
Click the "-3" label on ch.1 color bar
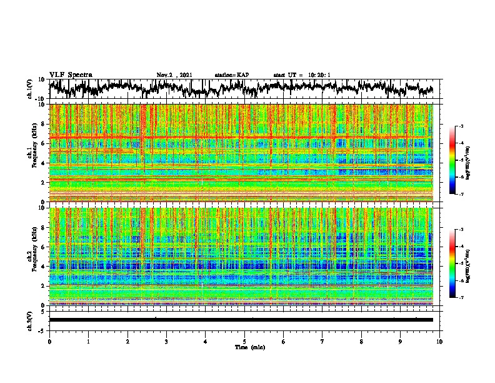pos(461,126)
